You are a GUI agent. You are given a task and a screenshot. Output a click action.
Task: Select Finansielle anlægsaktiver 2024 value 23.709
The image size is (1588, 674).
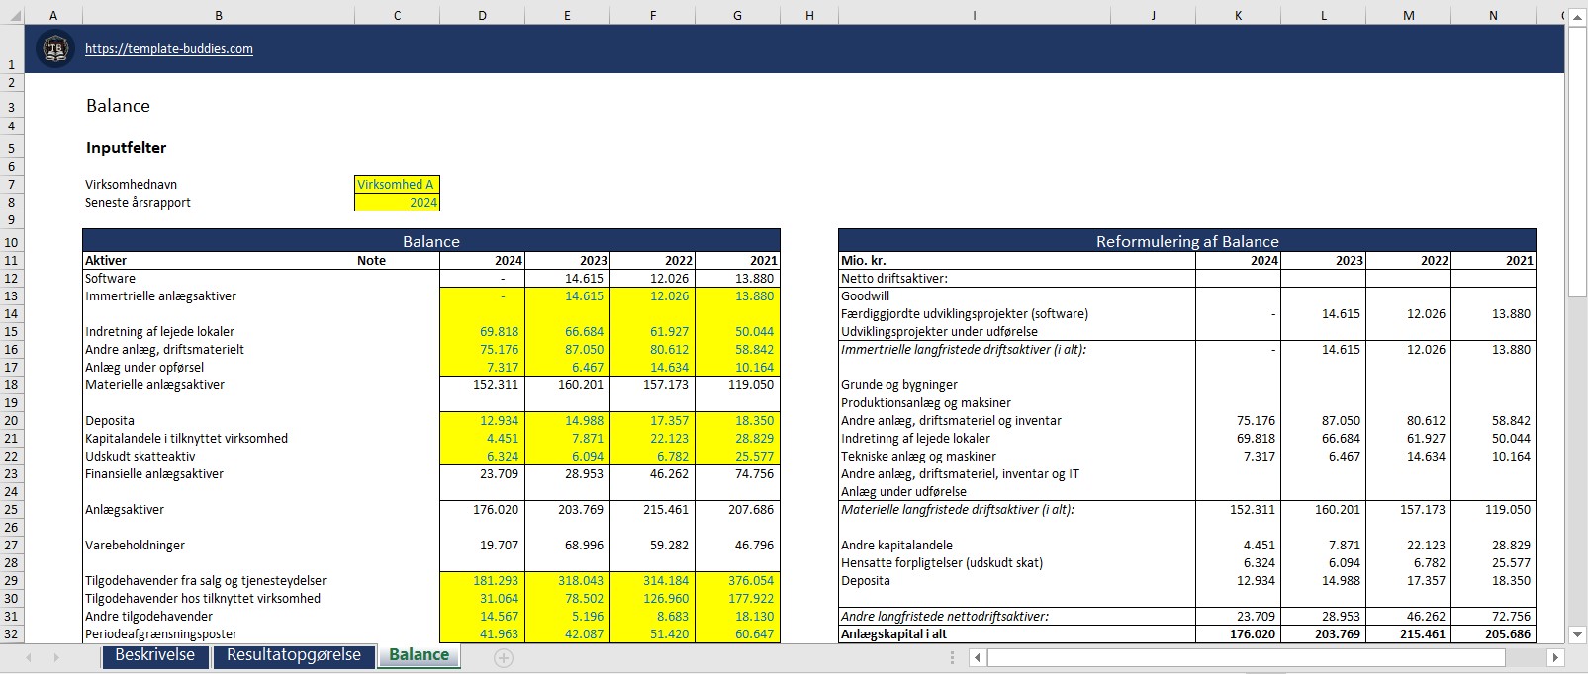coord(482,474)
